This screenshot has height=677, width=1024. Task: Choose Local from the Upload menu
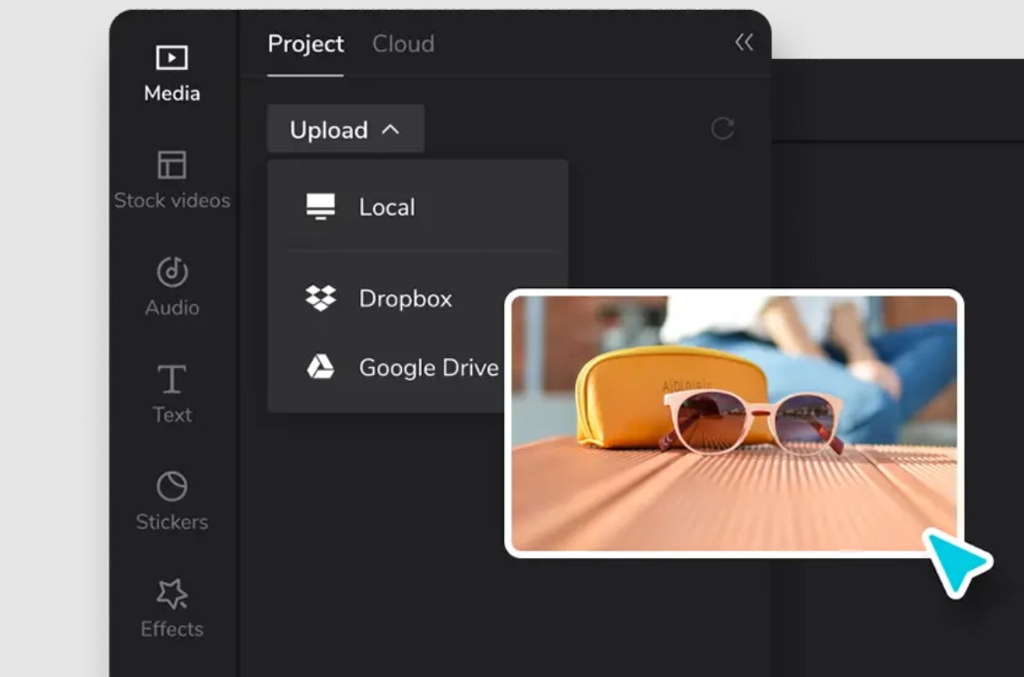pos(387,207)
